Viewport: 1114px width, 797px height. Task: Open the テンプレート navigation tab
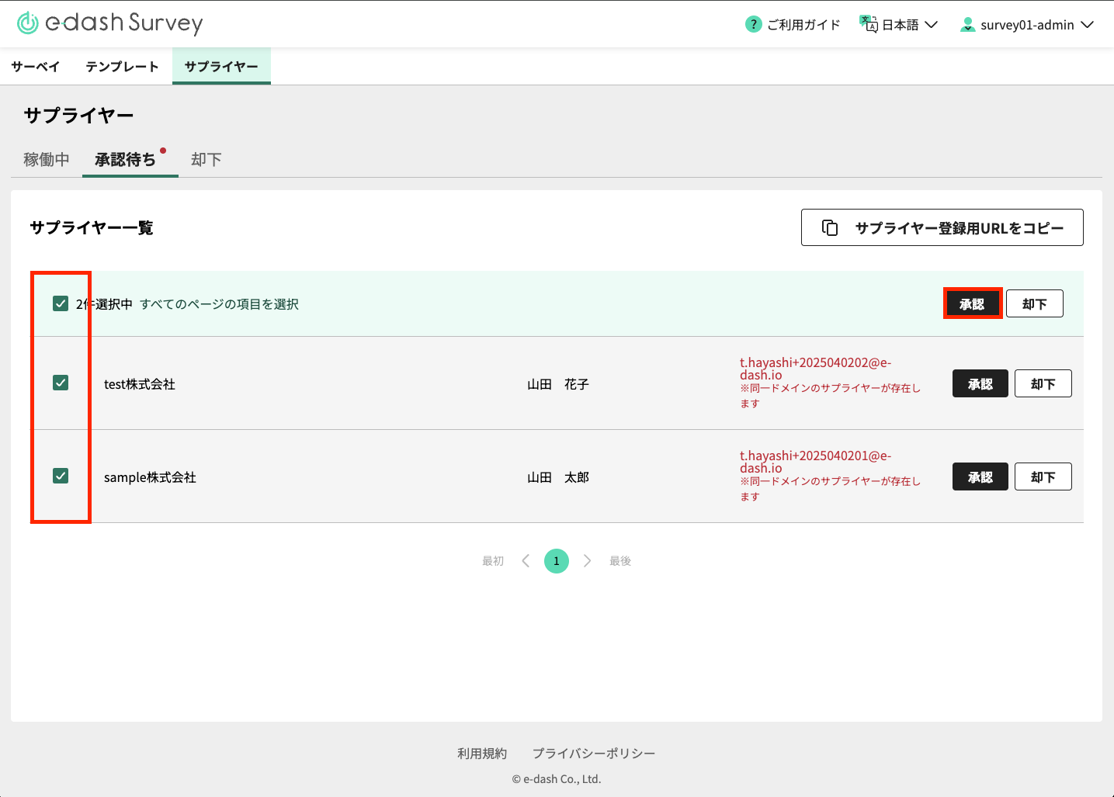point(122,67)
